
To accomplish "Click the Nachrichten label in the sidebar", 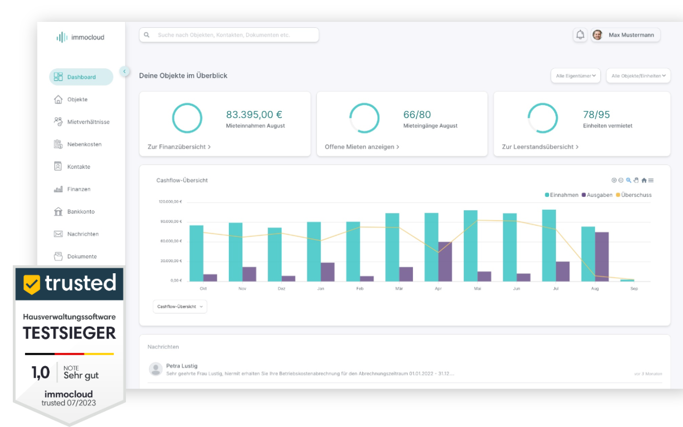I will [83, 234].
